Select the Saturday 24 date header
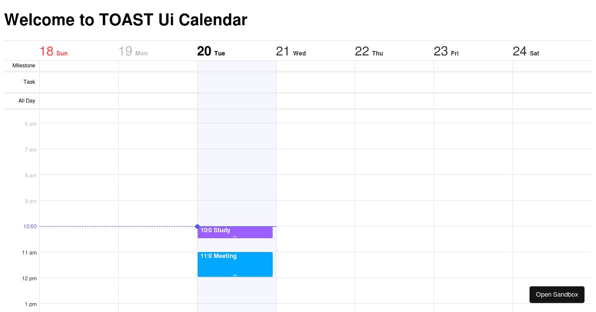The image size is (596, 312). pyautogui.click(x=526, y=51)
